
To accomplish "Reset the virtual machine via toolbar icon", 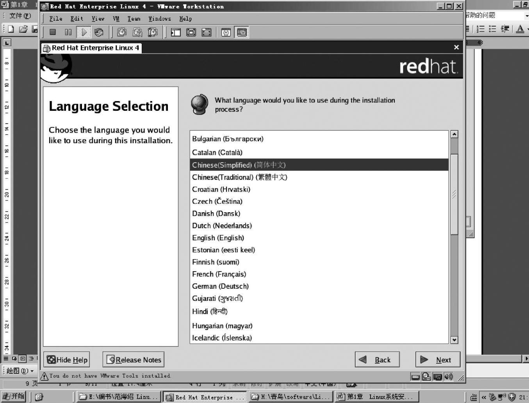I will point(99,32).
